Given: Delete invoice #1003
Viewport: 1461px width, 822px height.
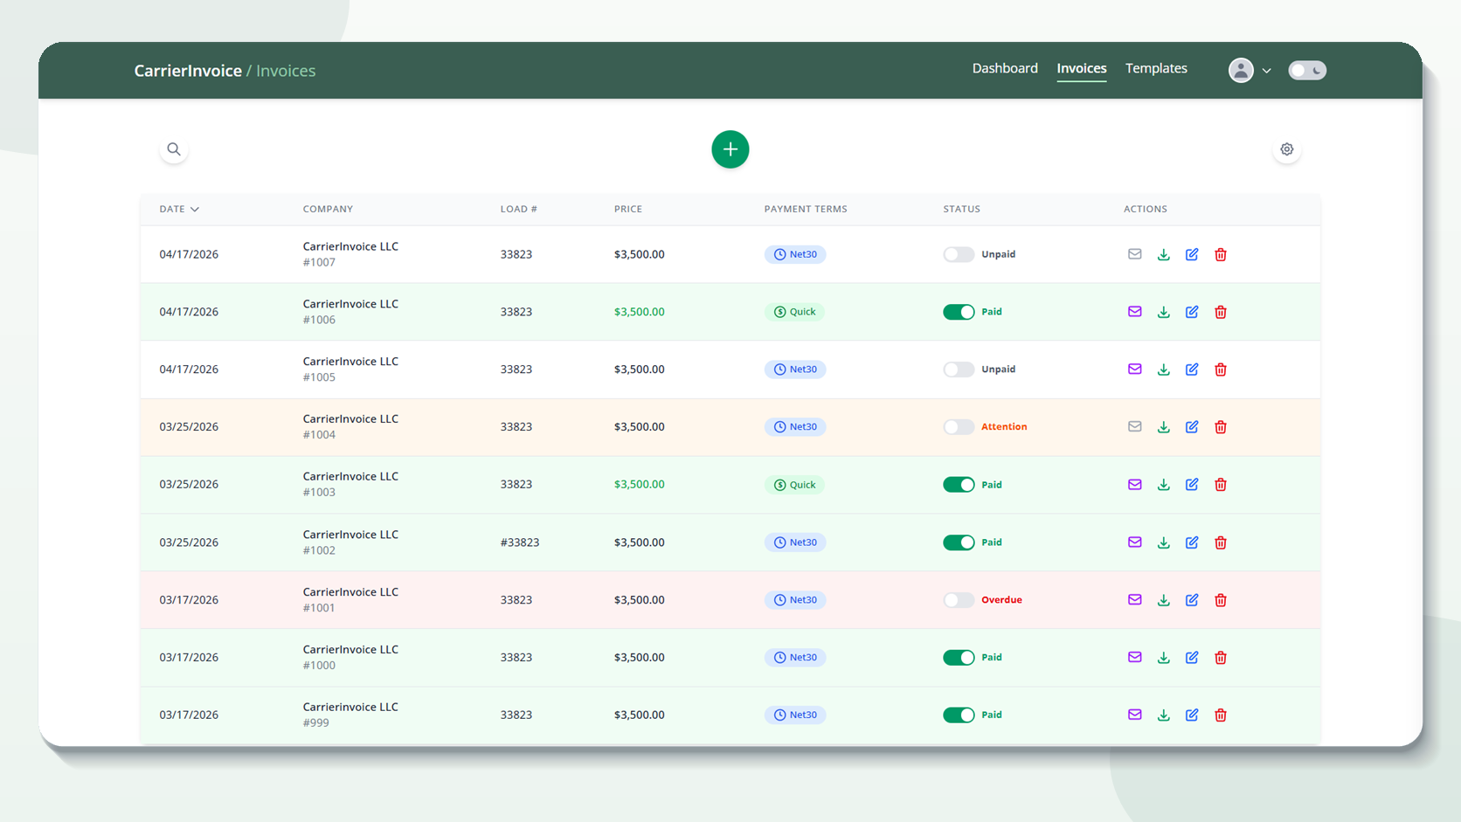Looking at the screenshot, I should point(1221,485).
